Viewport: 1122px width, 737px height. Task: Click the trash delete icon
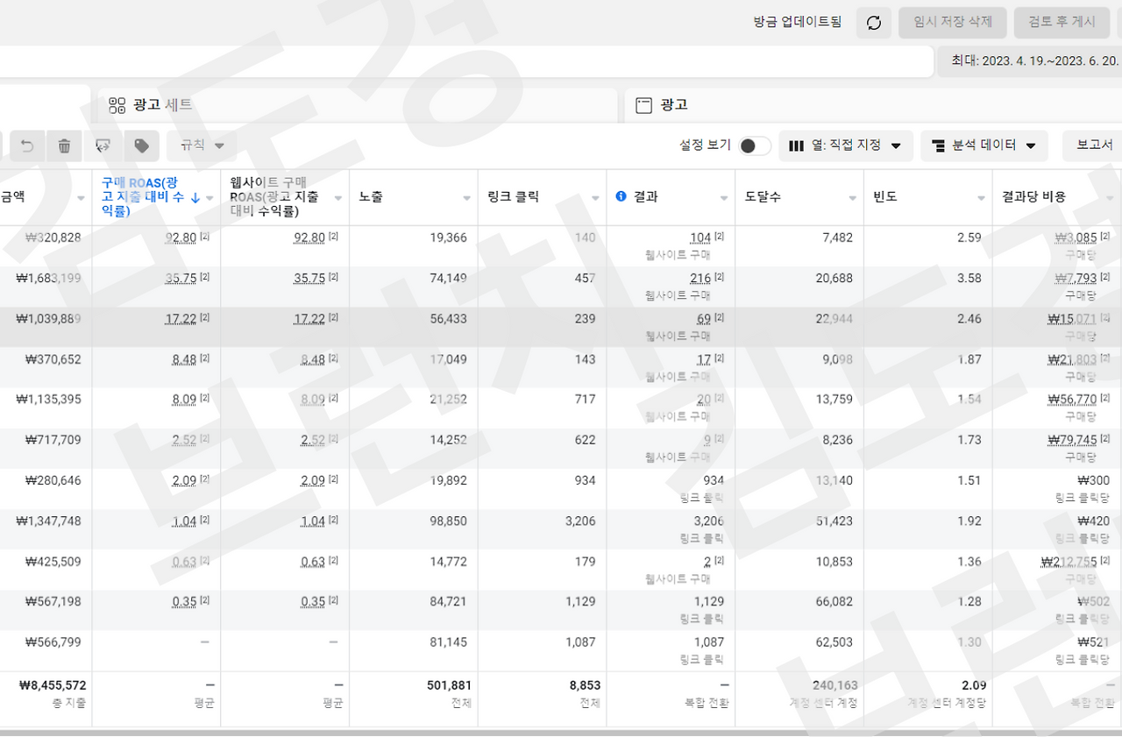coord(65,145)
